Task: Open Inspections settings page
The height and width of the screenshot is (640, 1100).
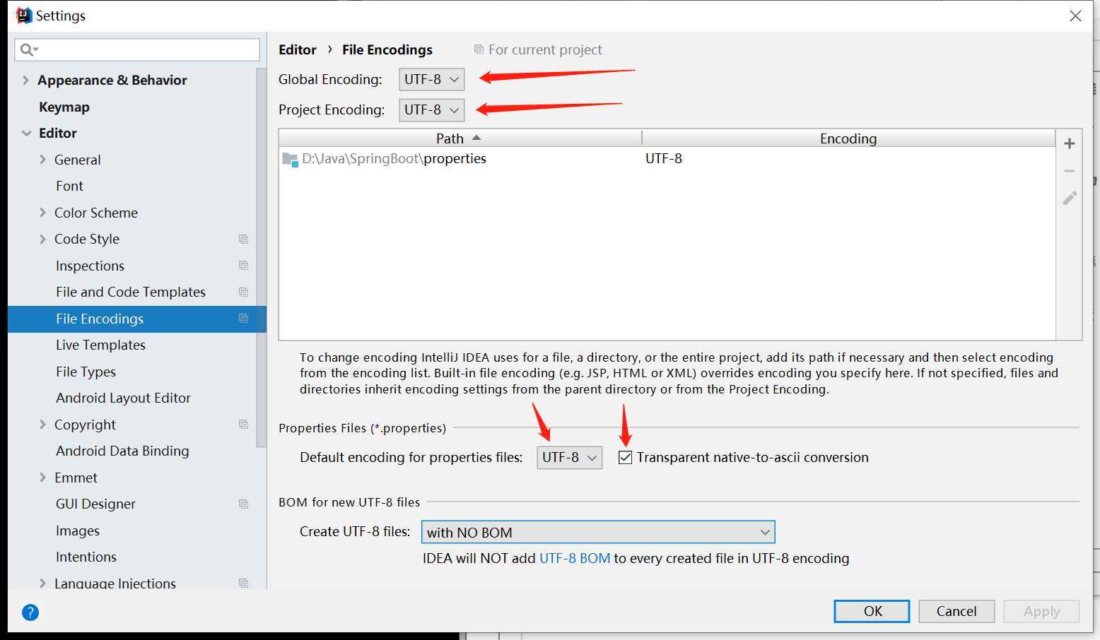Action: click(90, 266)
